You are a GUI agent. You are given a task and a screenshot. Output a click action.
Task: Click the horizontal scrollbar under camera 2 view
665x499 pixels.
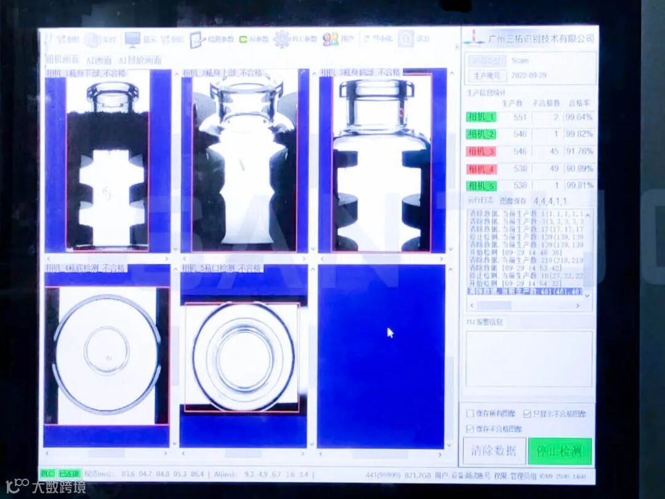tap(244, 258)
